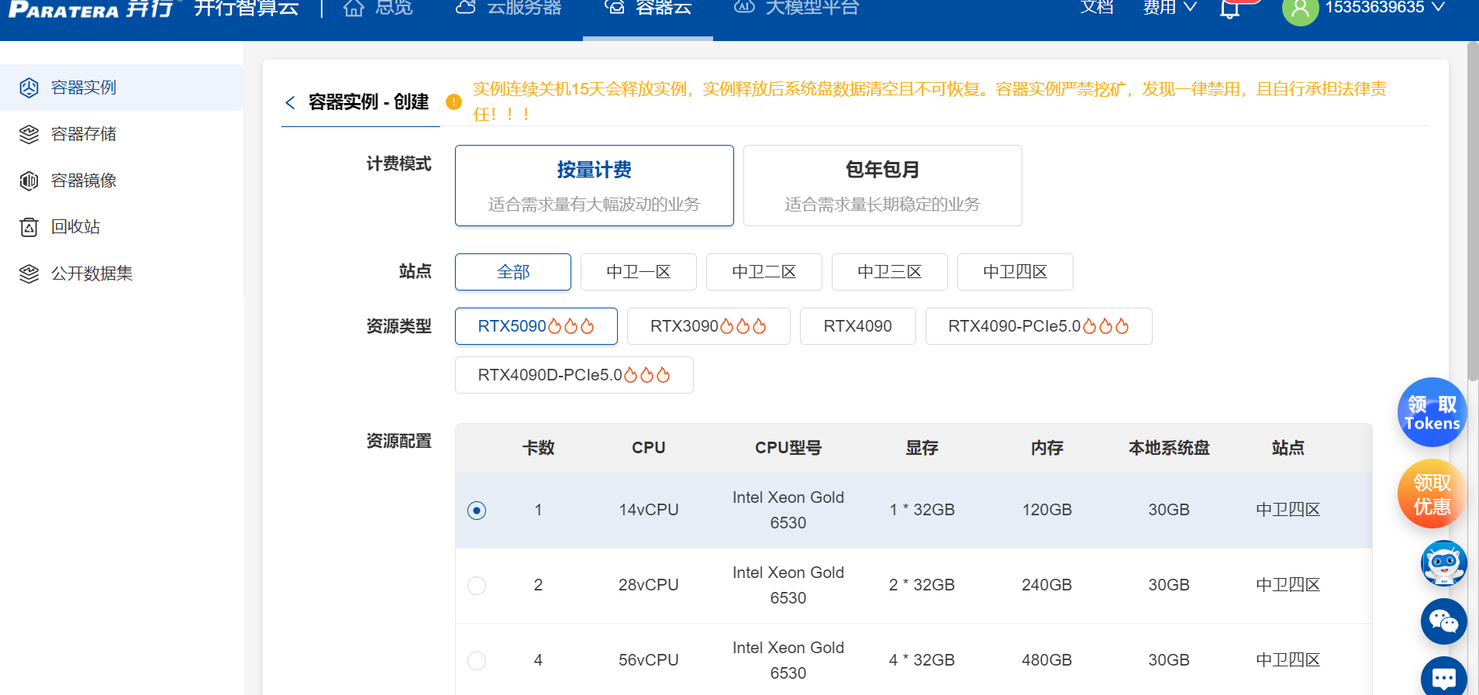Open the WeChat contact floating icon
Image resolution: width=1479 pixels, height=695 pixels.
pyautogui.click(x=1443, y=621)
